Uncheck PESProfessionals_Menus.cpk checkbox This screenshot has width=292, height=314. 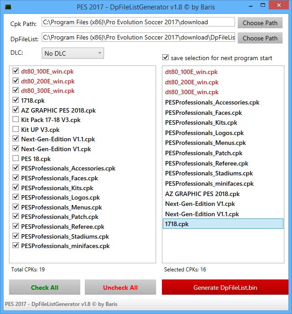click(16, 207)
